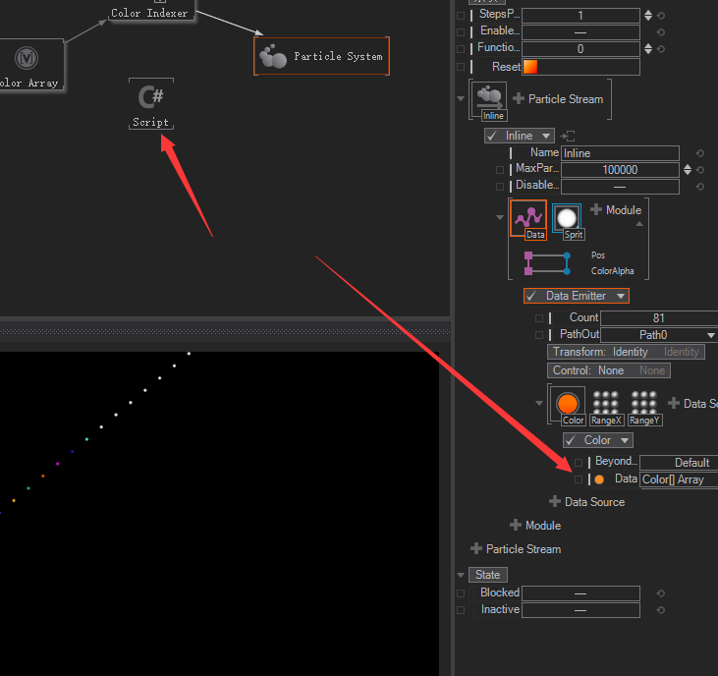
Task: Click the Inline particle stream icon
Action: point(488,100)
